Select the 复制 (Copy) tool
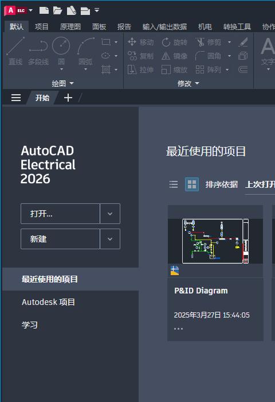The height and width of the screenshot is (402, 275). pos(141,56)
